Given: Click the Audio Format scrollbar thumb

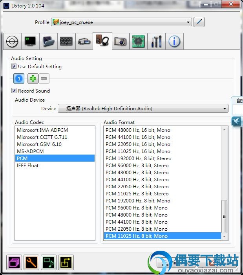Looking at the screenshot, I should click(x=224, y=217).
